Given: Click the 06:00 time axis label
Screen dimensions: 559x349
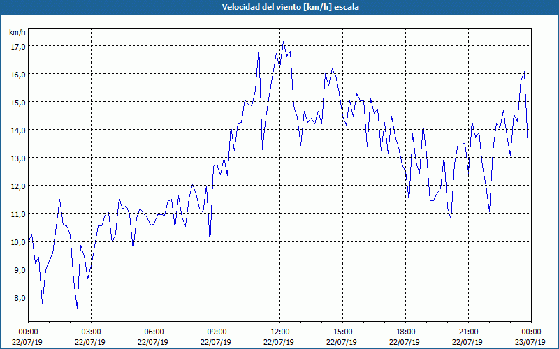Looking at the screenshot, I should point(154,332).
